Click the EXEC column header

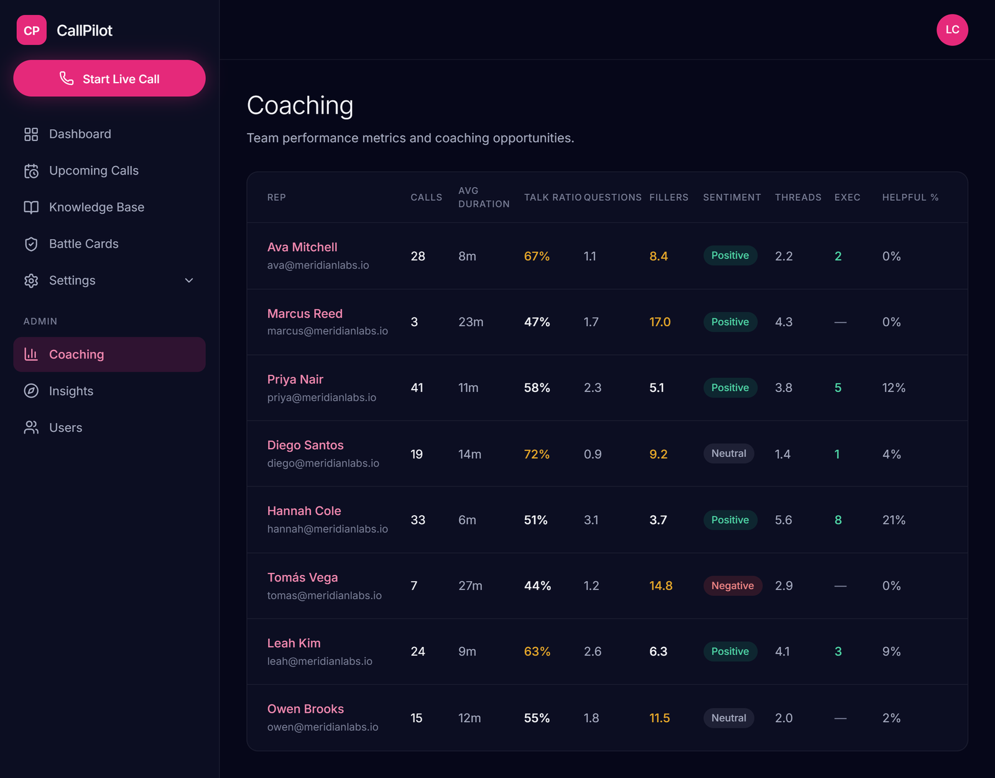848,198
